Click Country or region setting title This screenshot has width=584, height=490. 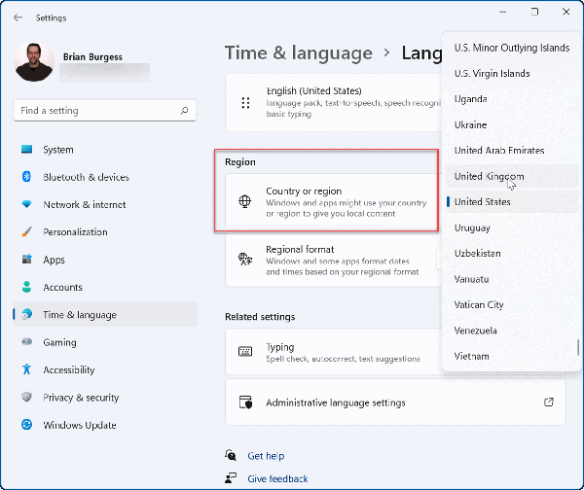pyautogui.click(x=304, y=191)
